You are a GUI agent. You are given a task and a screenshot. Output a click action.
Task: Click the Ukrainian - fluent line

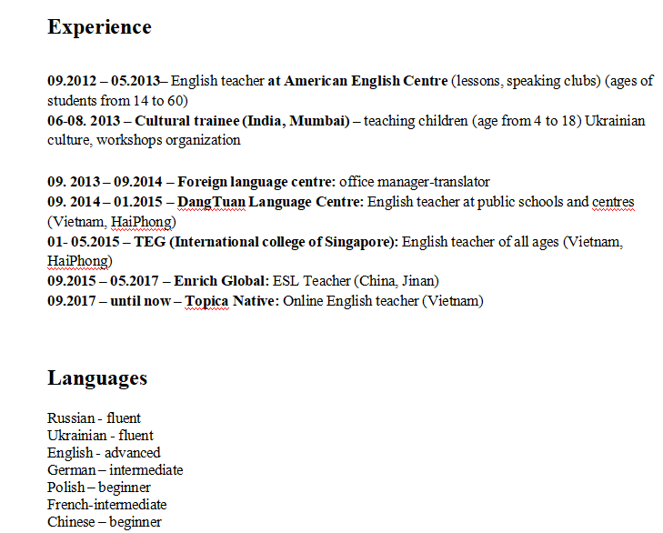coord(100,436)
